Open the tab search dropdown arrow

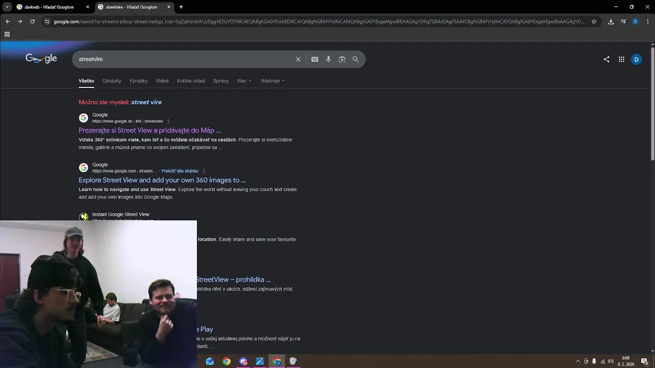(7, 7)
